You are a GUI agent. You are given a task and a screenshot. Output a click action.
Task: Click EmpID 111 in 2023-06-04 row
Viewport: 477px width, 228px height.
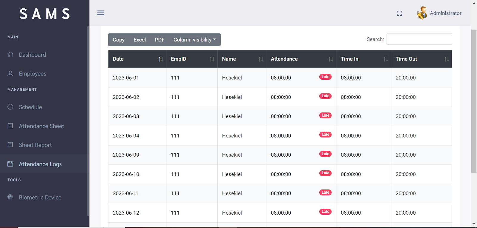click(x=175, y=136)
